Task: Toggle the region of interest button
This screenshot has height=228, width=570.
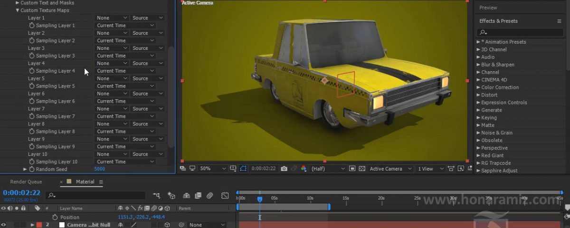Action: pos(352,169)
